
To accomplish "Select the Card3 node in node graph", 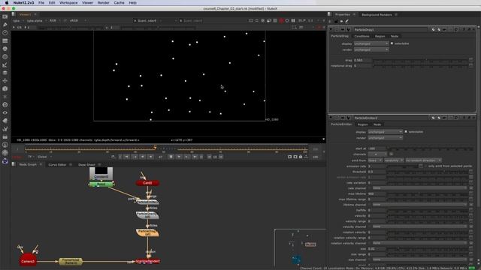I will (147, 183).
